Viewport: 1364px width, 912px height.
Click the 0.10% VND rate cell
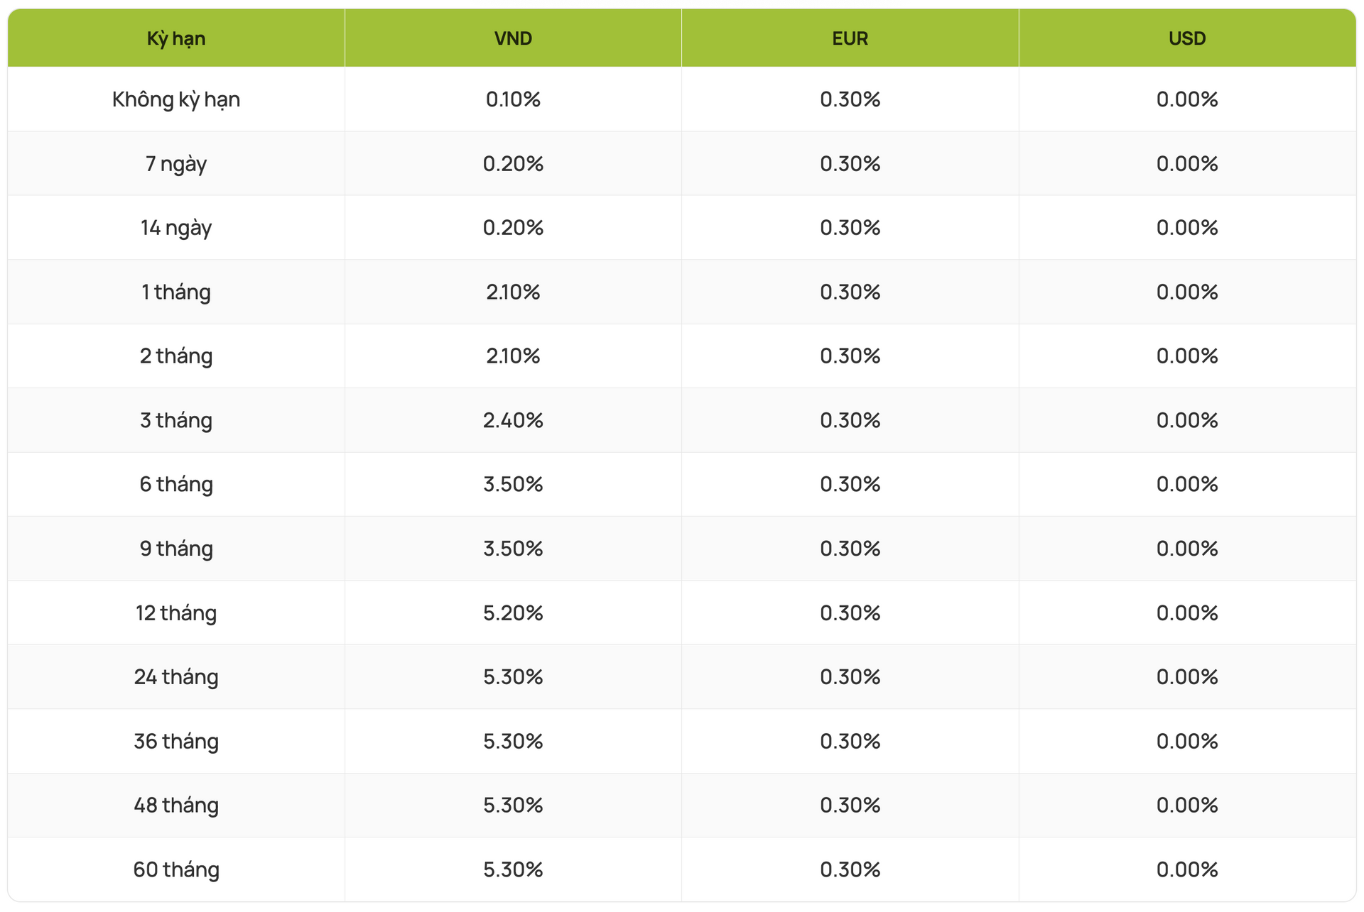click(x=513, y=99)
